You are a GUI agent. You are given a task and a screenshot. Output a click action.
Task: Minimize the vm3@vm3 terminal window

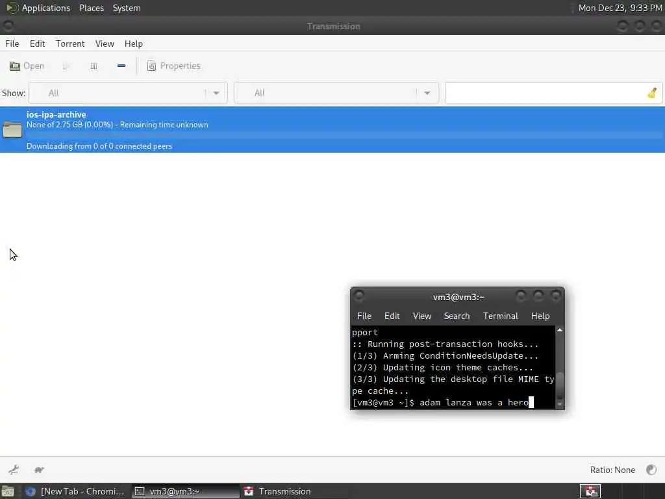pos(521,296)
